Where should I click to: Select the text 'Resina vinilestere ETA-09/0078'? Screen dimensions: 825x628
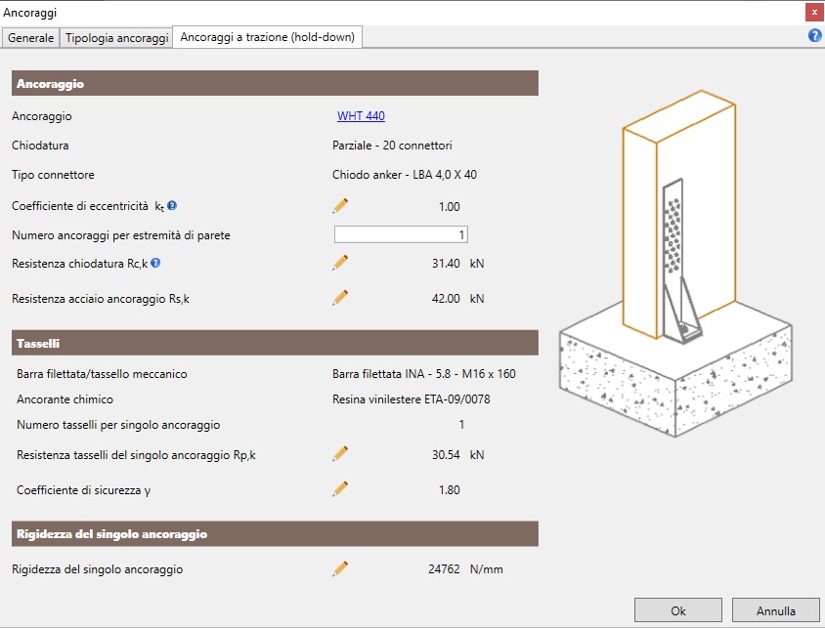411,399
